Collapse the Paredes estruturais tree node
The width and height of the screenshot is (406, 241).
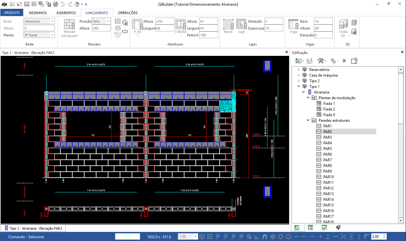point(308,120)
